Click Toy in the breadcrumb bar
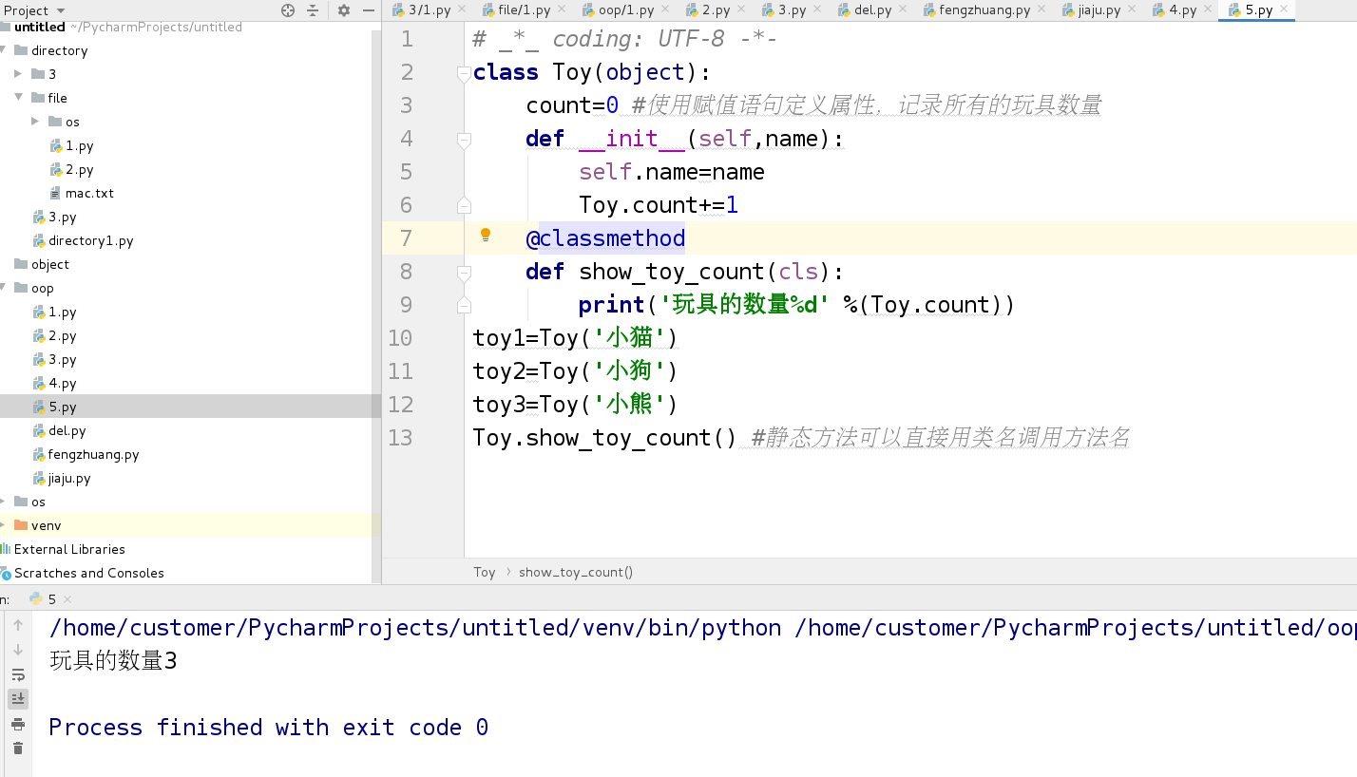1357x777 pixels. tap(485, 572)
